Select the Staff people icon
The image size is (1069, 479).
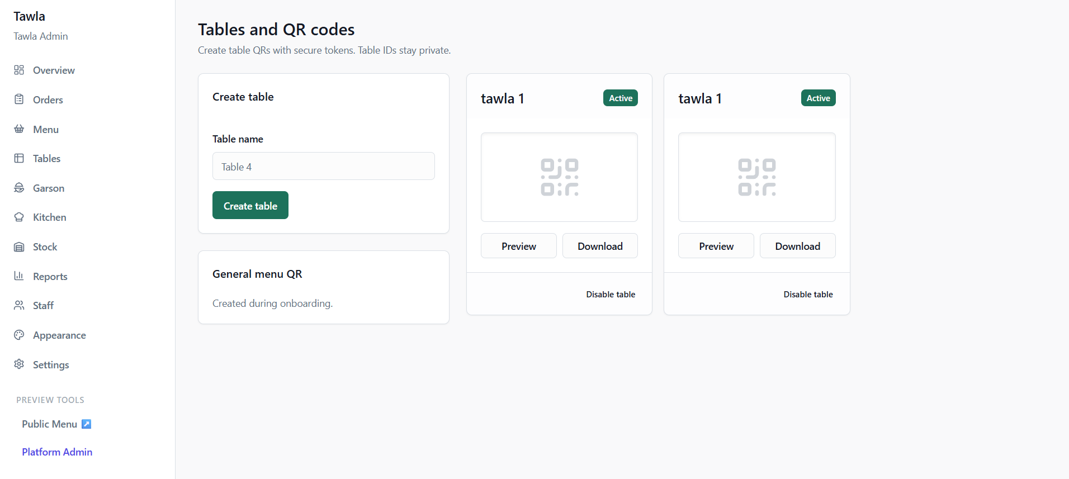point(19,305)
